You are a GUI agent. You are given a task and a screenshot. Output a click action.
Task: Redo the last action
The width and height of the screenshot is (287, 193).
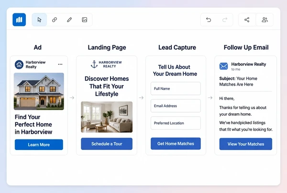225,20
